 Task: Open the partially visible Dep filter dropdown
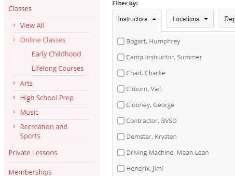pyautogui.click(x=227, y=19)
